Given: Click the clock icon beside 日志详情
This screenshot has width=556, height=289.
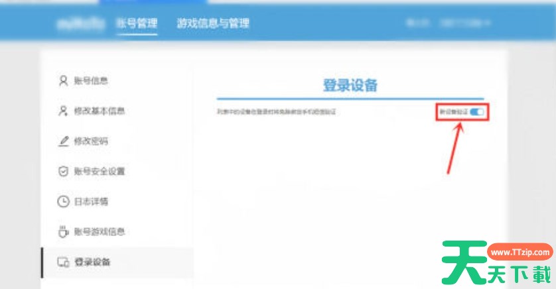Looking at the screenshot, I should [63, 202].
